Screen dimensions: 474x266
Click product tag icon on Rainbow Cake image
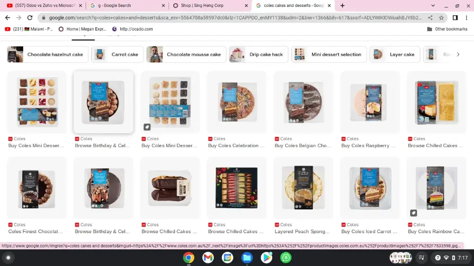click(x=413, y=213)
